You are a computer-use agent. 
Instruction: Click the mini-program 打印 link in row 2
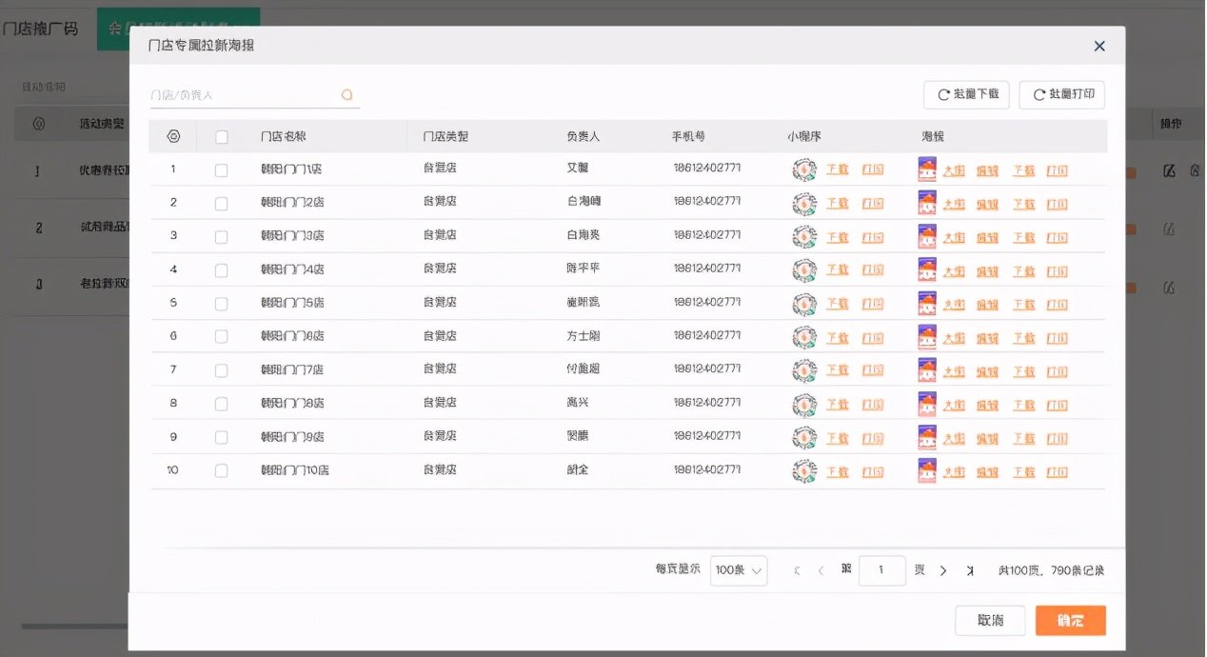pyautogui.click(x=873, y=204)
